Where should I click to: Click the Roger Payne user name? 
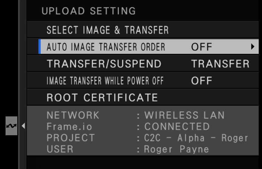coord(176,149)
